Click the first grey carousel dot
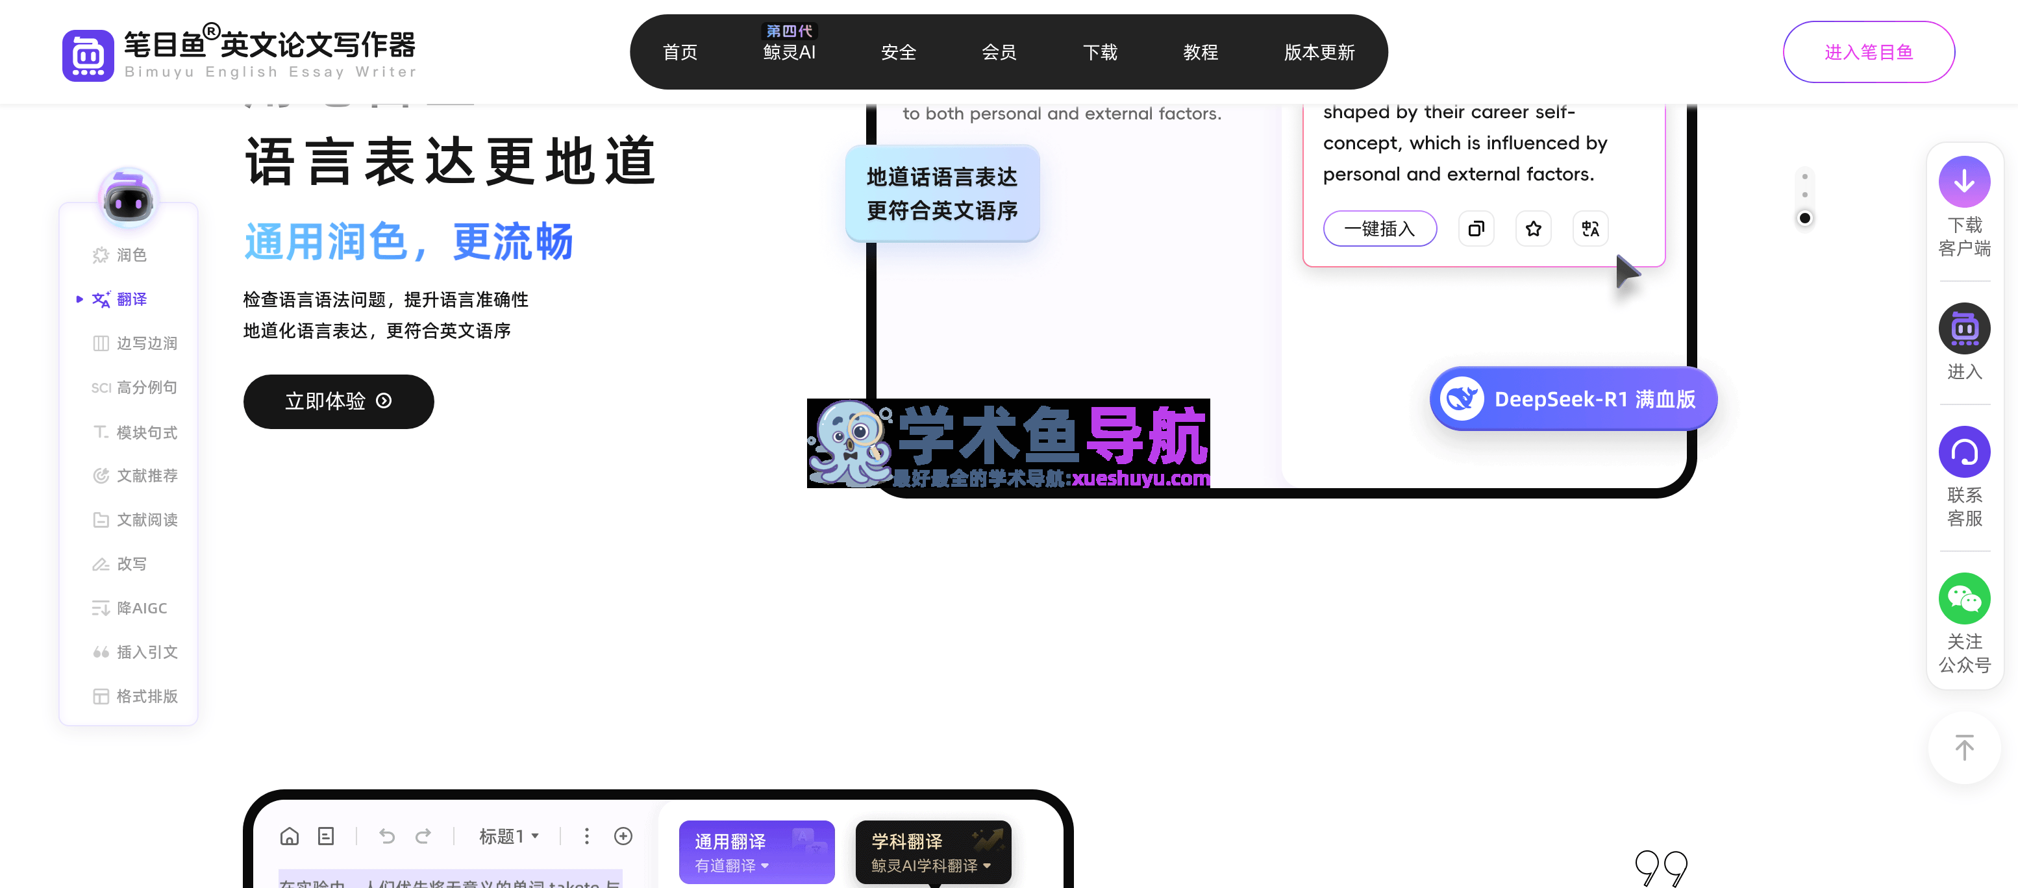2018x888 pixels. click(1804, 176)
